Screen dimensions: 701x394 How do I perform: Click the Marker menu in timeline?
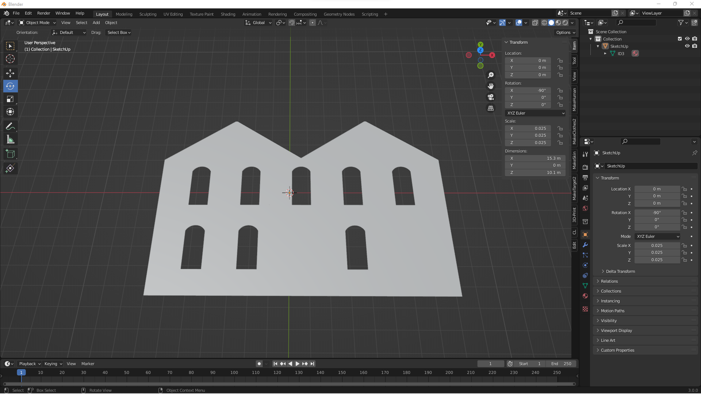pos(88,364)
